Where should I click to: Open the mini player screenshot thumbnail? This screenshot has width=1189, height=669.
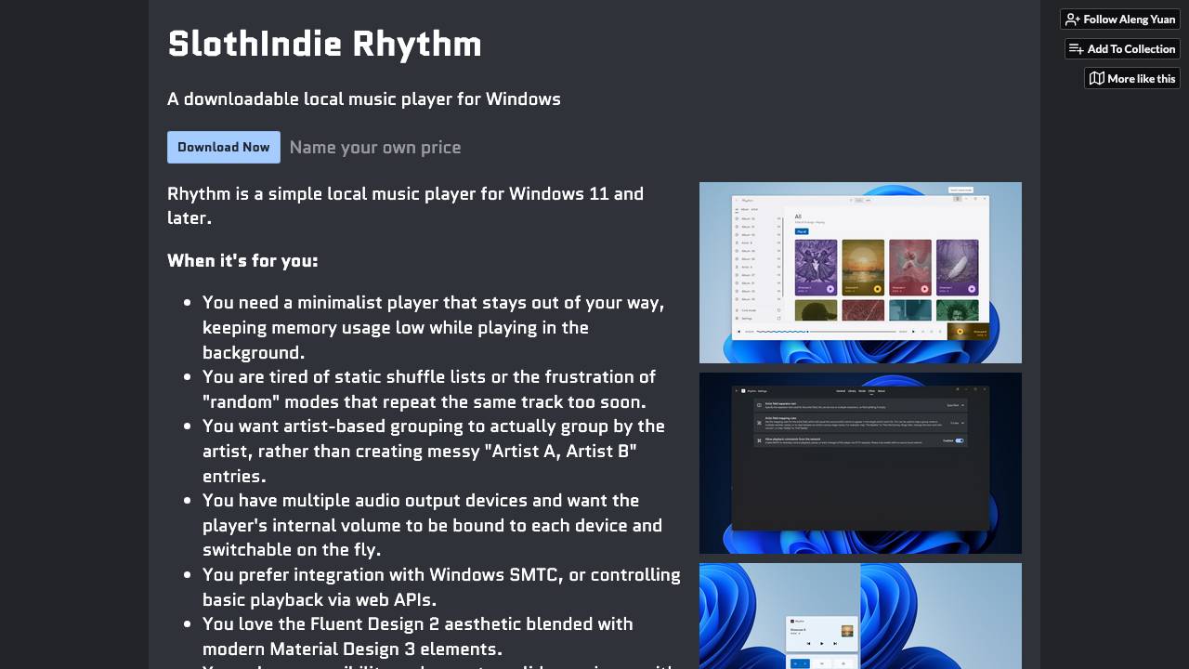[x=860, y=616]
